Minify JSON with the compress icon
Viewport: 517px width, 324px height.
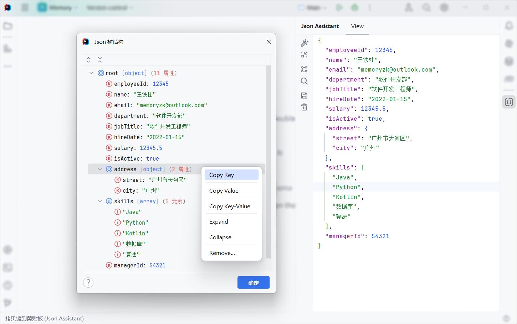click(304, 55)
